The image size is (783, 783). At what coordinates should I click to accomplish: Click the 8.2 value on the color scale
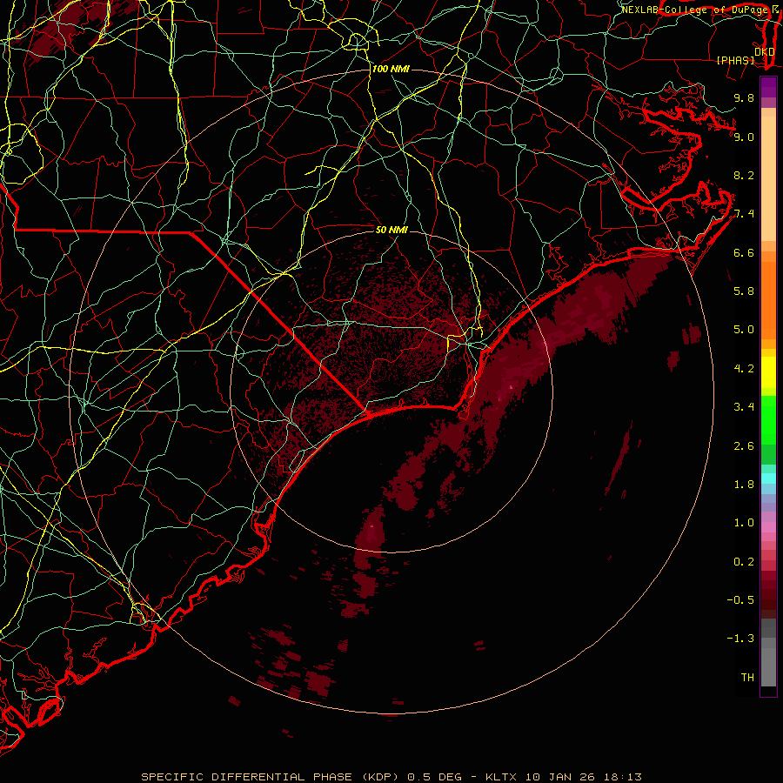click(744, 175)
